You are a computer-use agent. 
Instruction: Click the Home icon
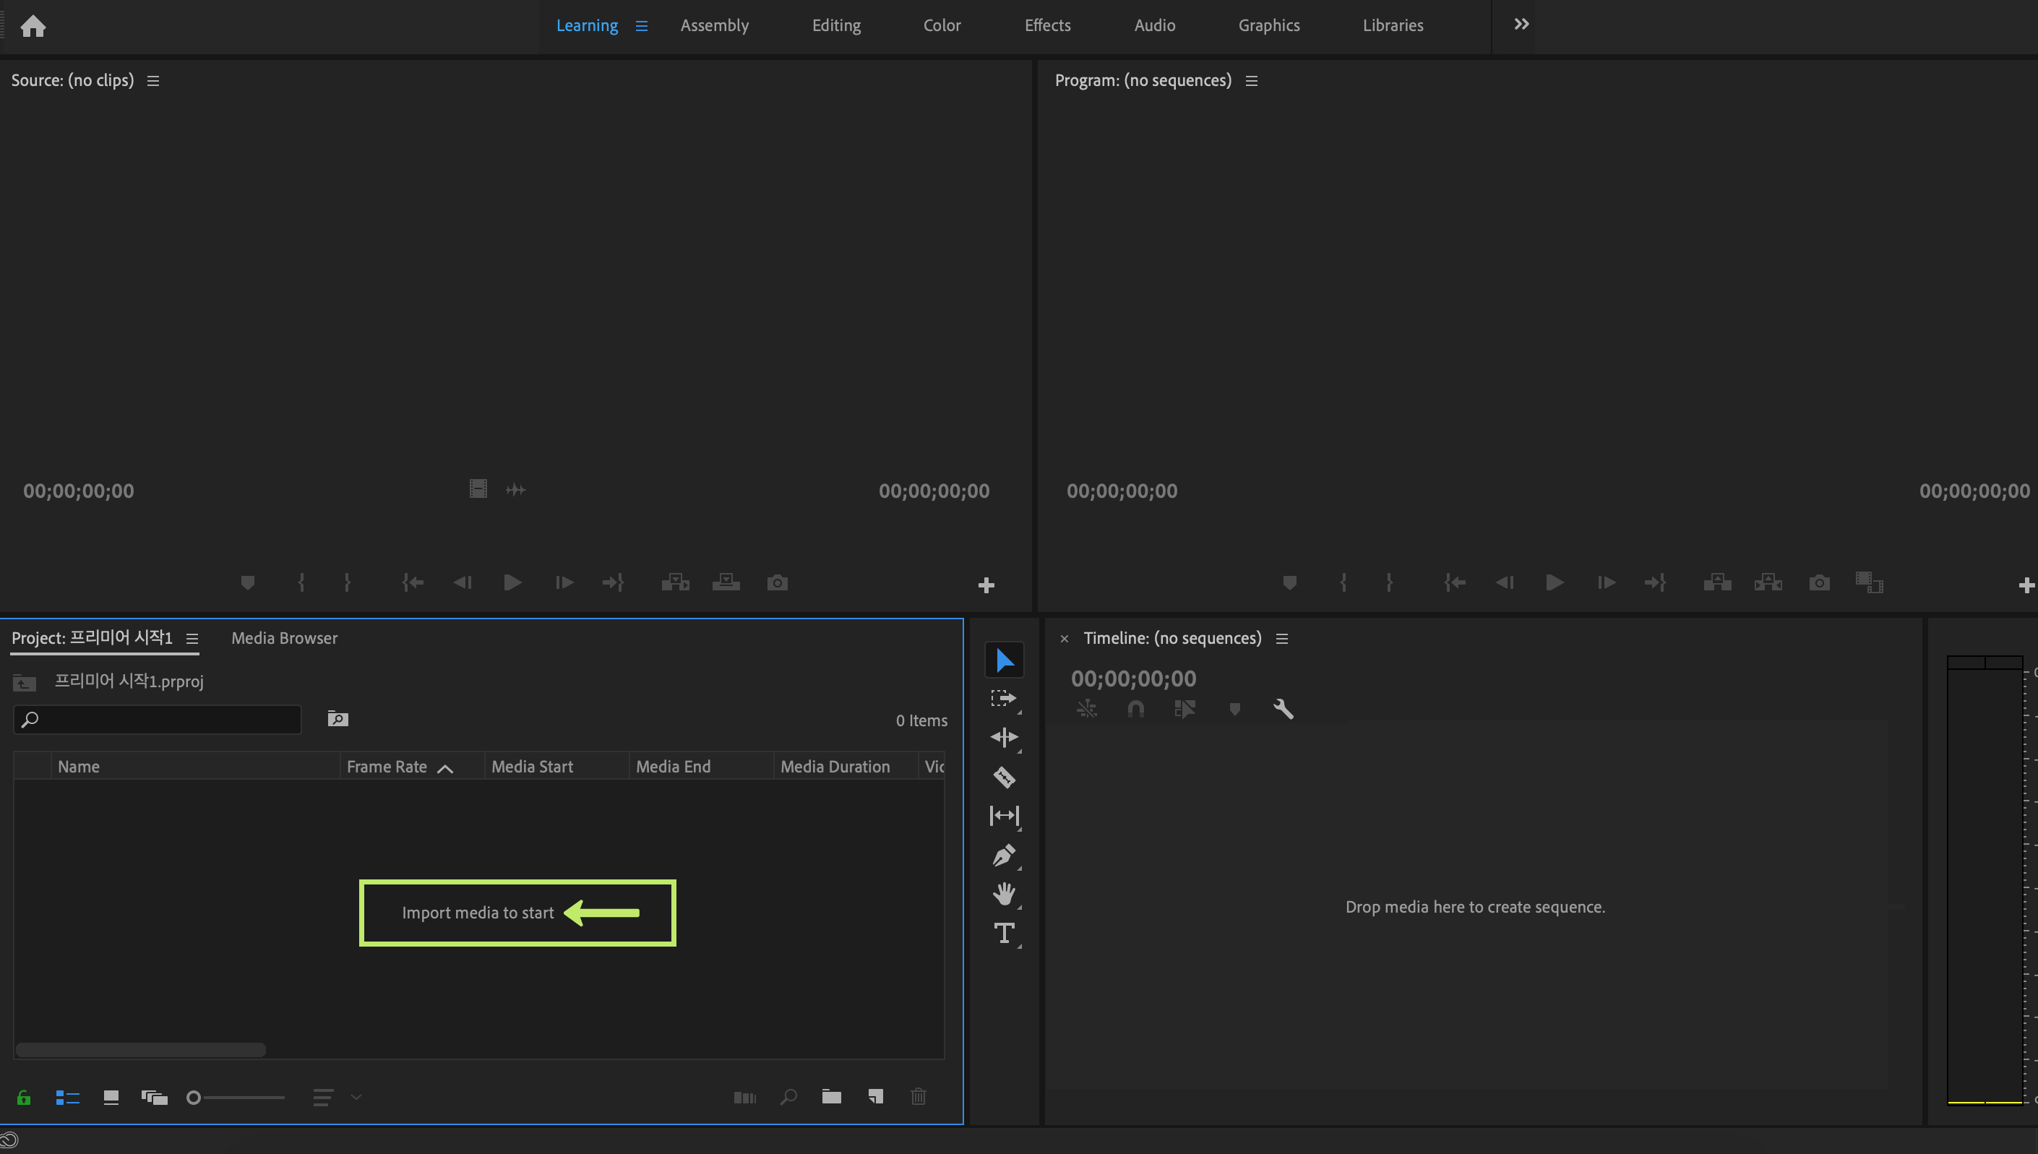33,26
